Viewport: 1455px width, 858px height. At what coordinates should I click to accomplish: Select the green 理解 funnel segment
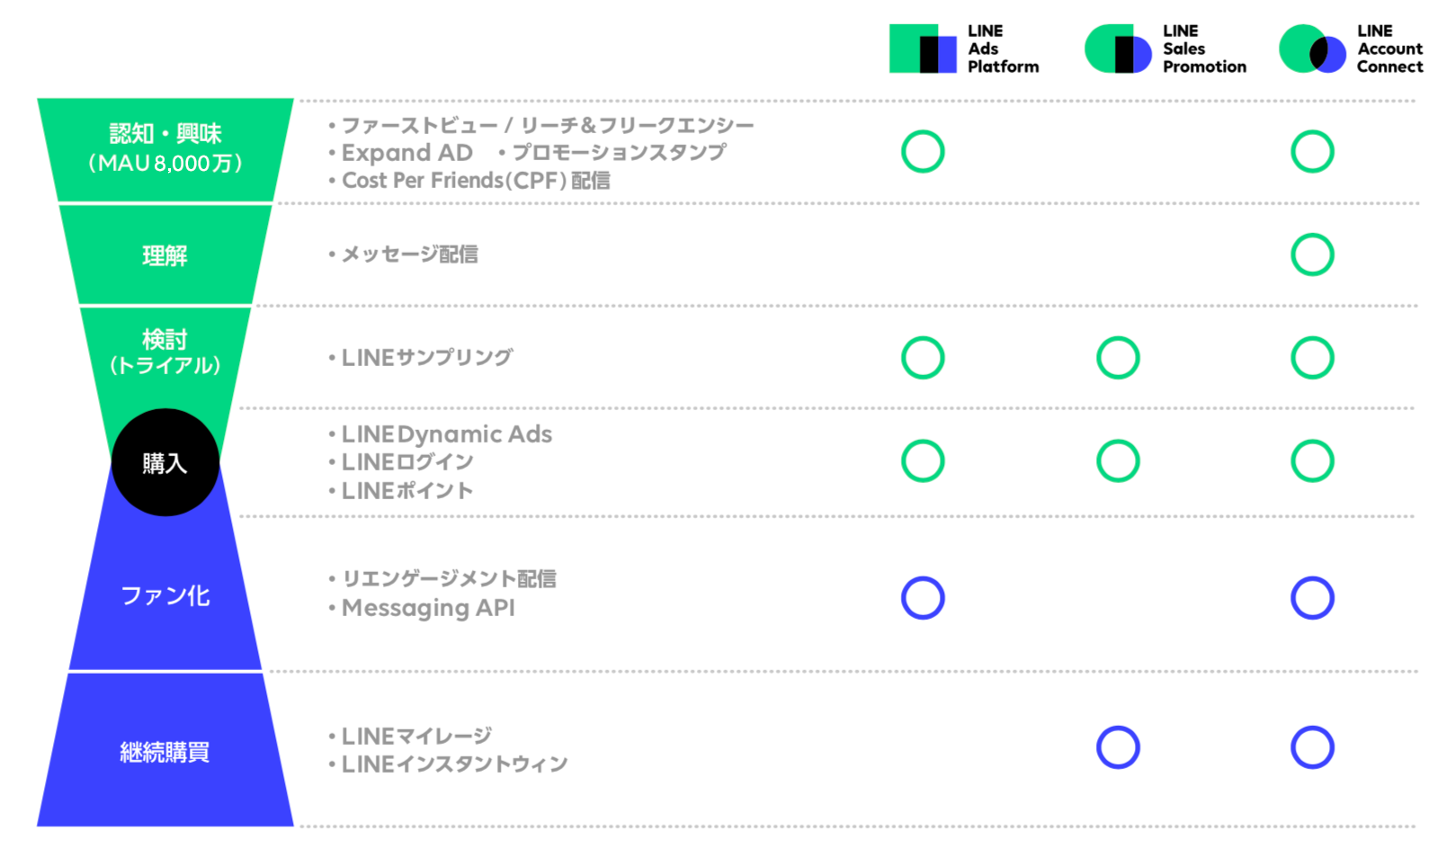click(165, 255)
